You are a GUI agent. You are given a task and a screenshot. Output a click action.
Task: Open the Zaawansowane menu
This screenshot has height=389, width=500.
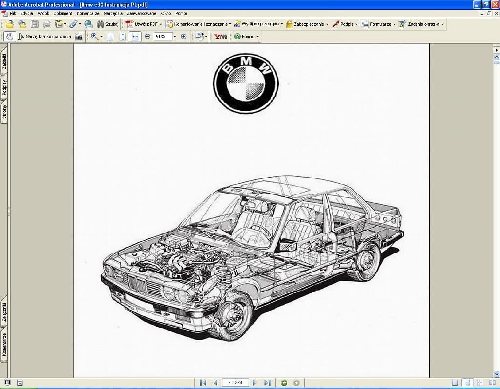pos(142,13)
